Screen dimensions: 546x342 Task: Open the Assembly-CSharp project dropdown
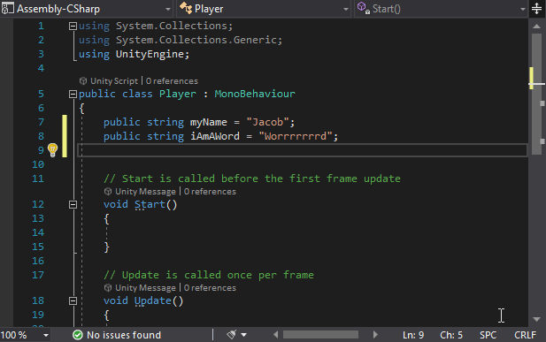(87, 9)
